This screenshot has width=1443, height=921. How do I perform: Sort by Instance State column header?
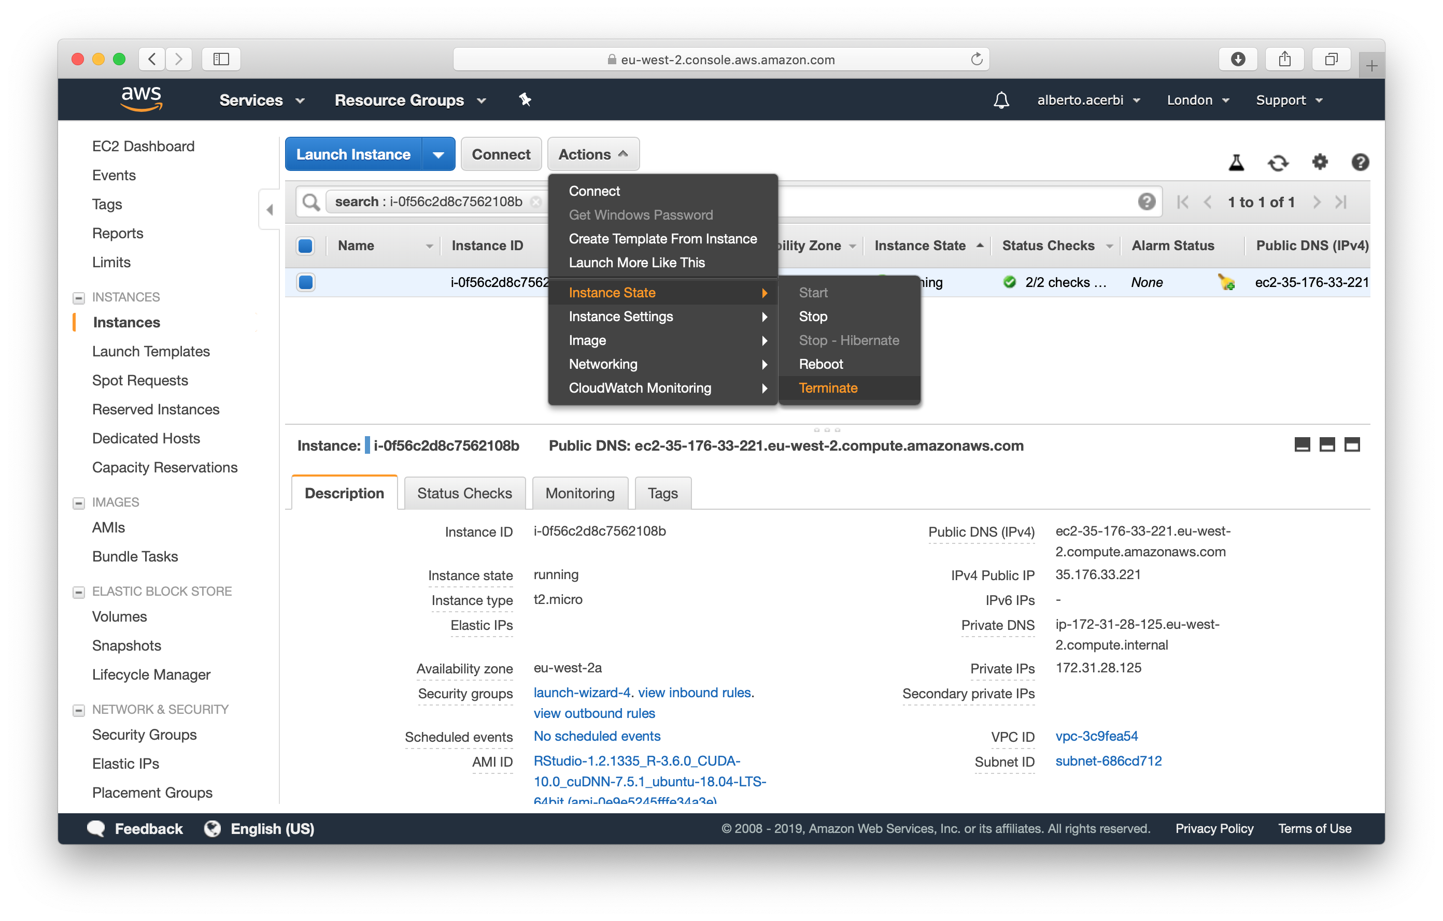point(928,246)
